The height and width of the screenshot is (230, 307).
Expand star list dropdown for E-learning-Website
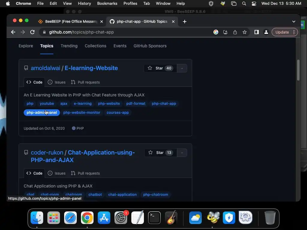182,68
